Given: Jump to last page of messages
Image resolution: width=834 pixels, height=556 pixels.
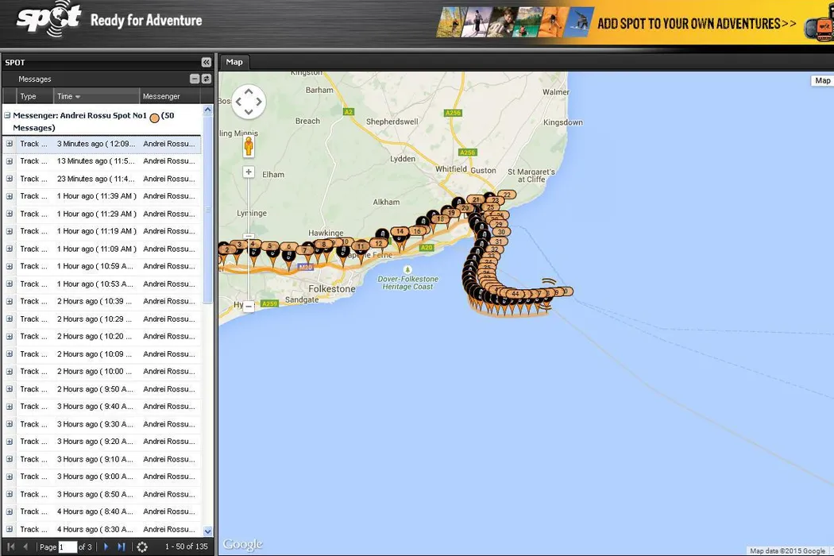Looking at the screenshot, I should 122,546.
